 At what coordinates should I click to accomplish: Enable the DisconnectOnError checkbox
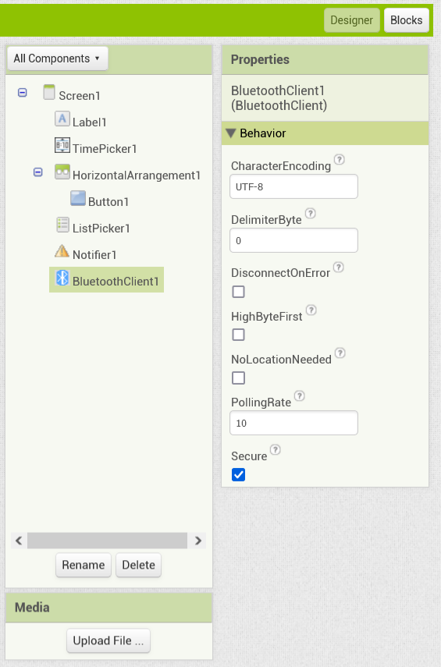[238, 292]
